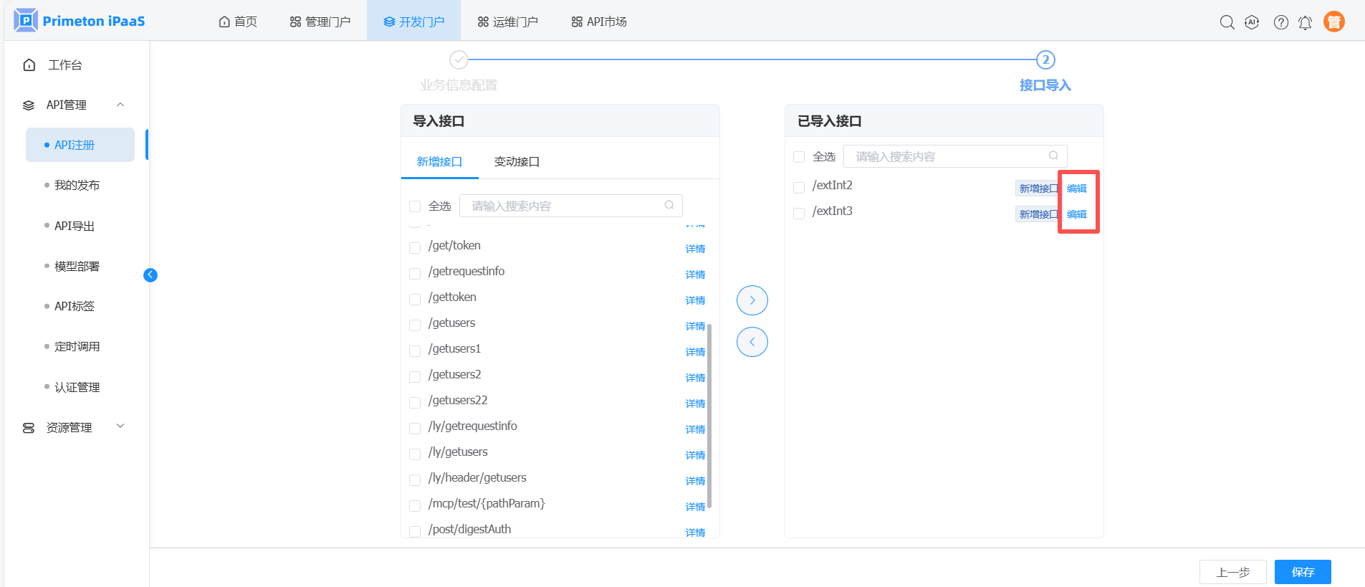Check the /get/token interface checkbox

point(415,248)
